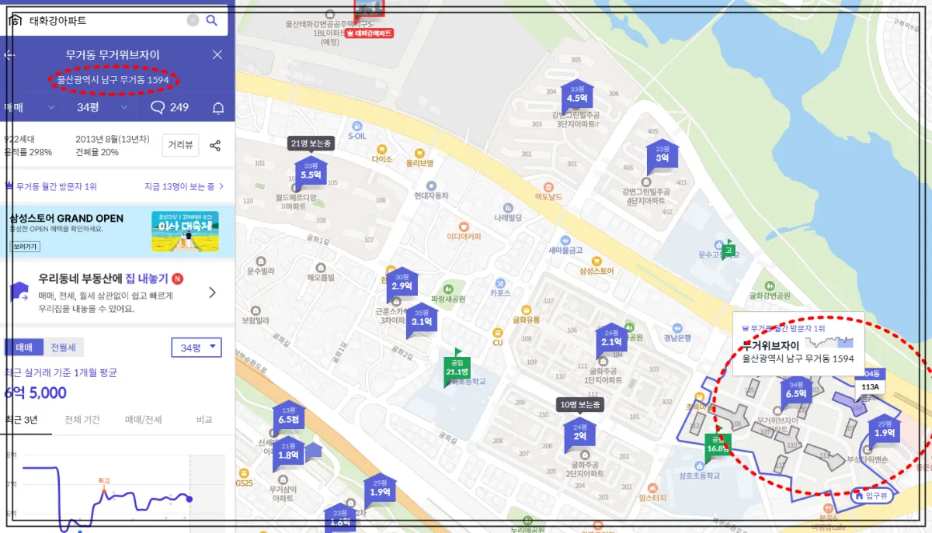Go back with the left arrow
932x533 pixels.
click(9, 55)
